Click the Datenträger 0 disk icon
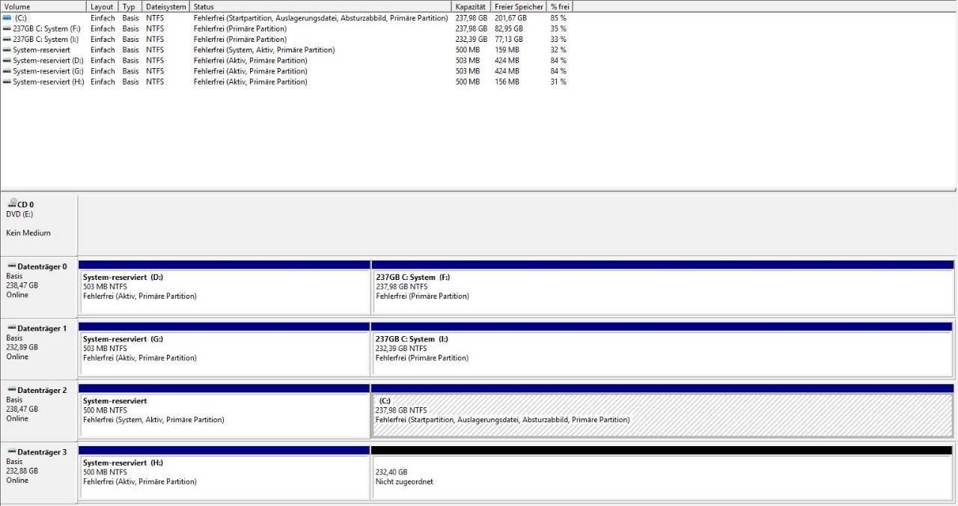 coord(11,266)
